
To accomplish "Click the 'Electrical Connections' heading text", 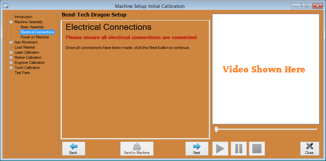I will [109, 27].
